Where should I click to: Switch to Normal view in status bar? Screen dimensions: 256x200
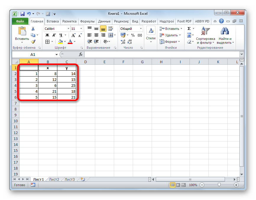click(x=172, y=185)
